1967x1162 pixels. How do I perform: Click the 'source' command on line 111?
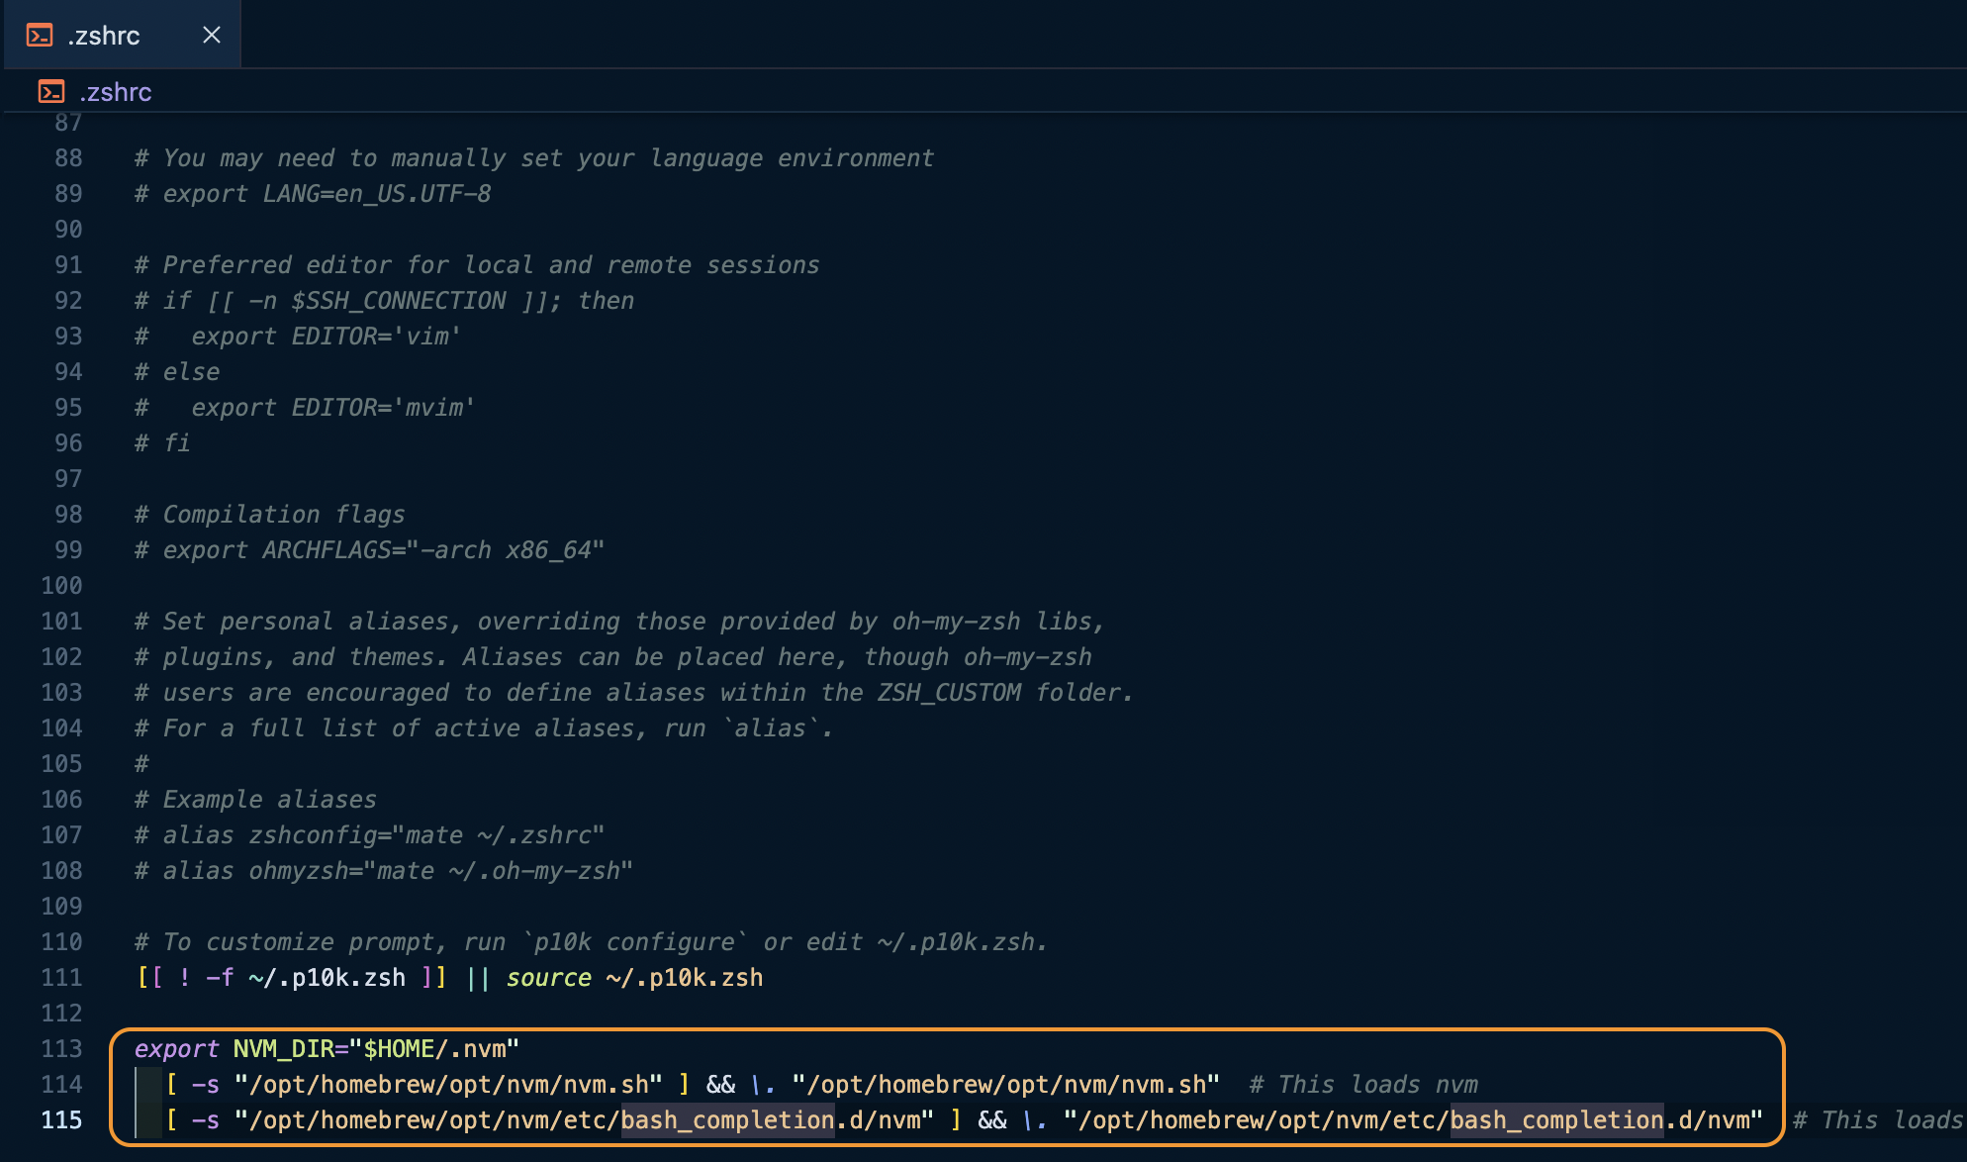[548, 978]
